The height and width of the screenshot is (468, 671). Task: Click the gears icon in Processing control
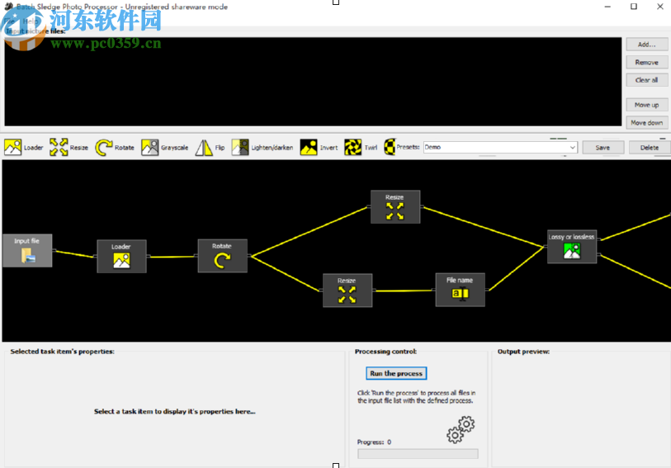point(461,429)
